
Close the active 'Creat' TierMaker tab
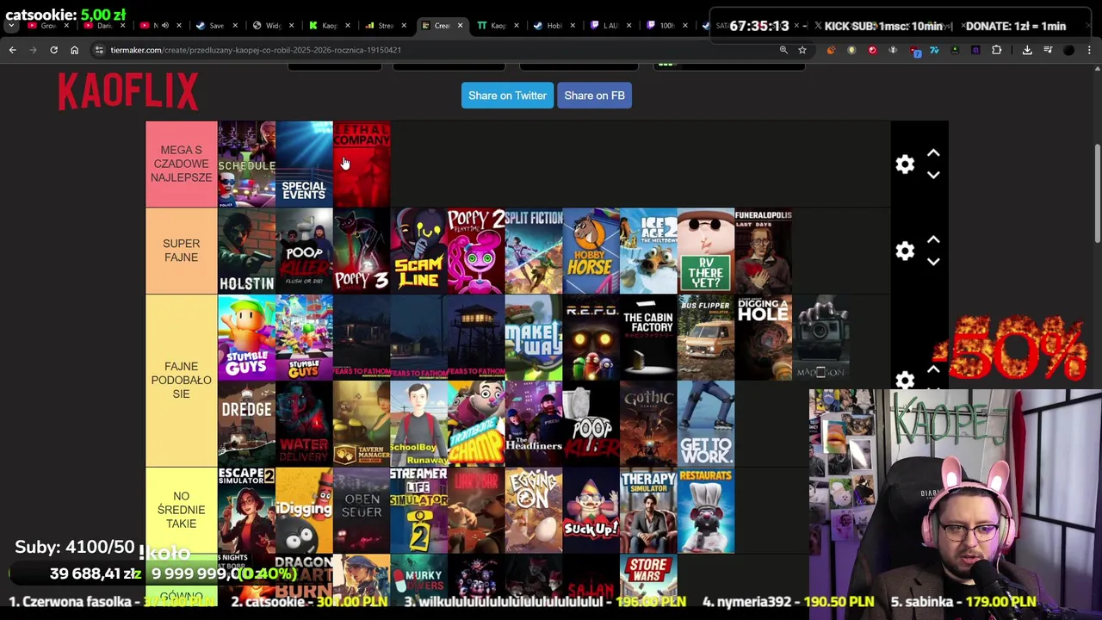coord(460,26)
